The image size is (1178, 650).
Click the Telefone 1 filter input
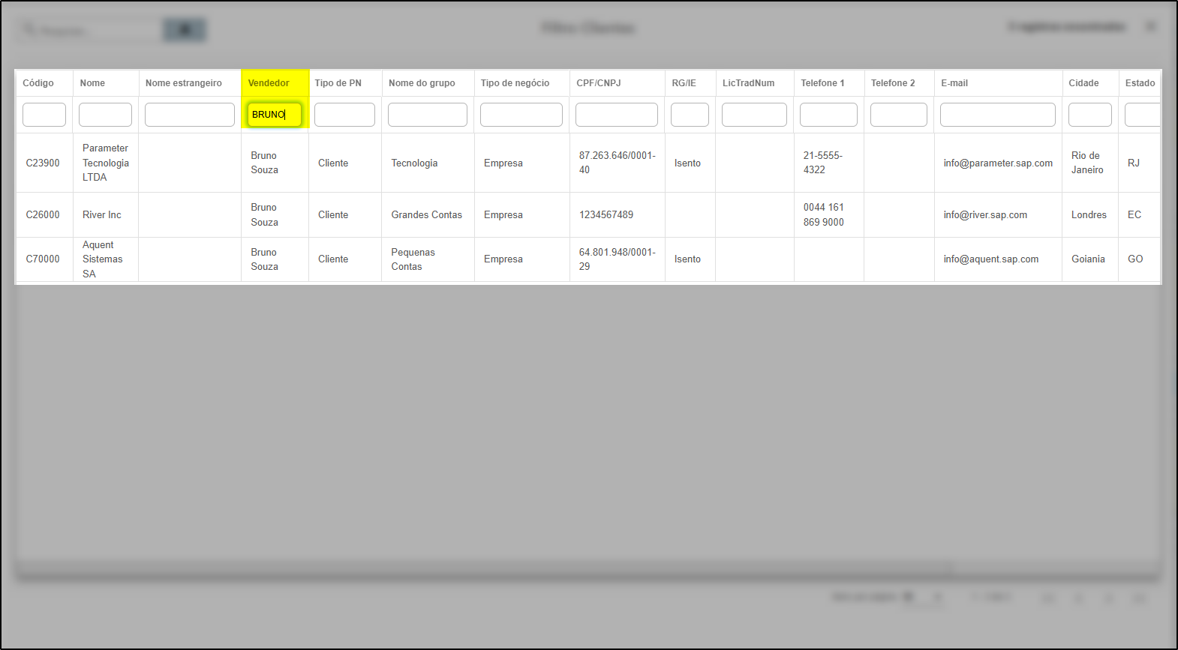828,115
